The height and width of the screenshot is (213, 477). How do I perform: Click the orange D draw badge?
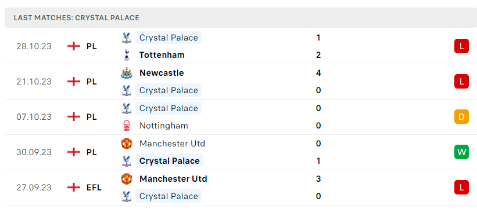click(461, 117)
